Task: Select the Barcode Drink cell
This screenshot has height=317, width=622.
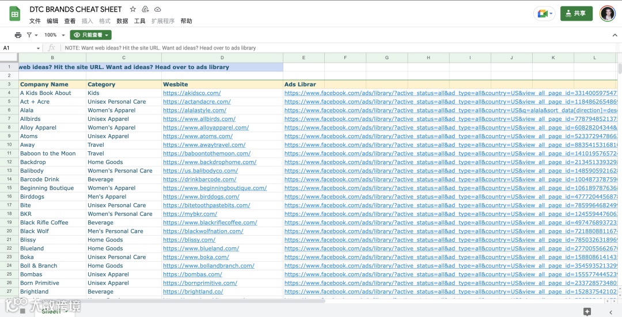Action: [52, 179]
